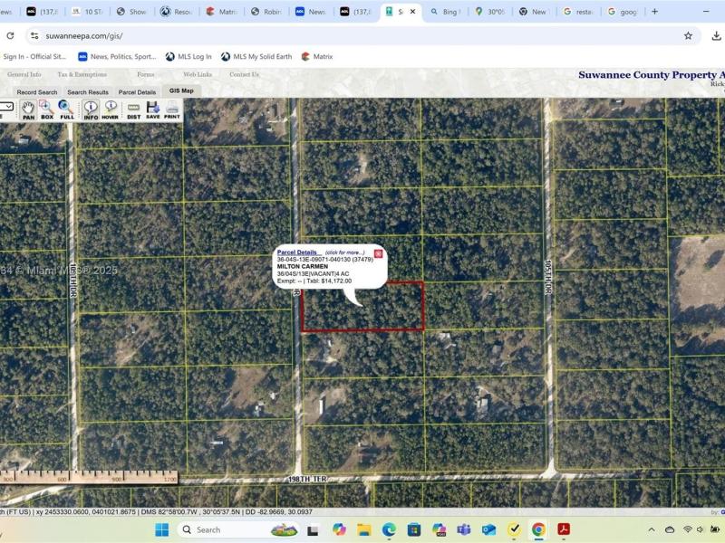The width and height of the screenshot is (725, 543).
Task: Pick the Dist measuring tool
Action: pos(133,110)
